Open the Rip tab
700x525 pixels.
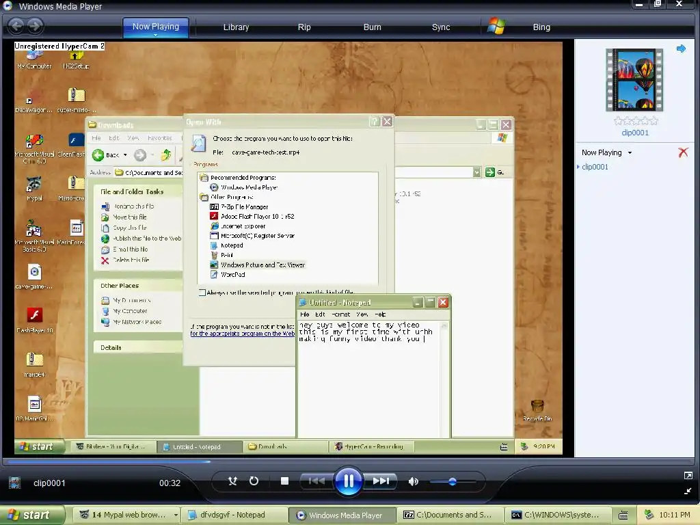(x=304, y=27)
